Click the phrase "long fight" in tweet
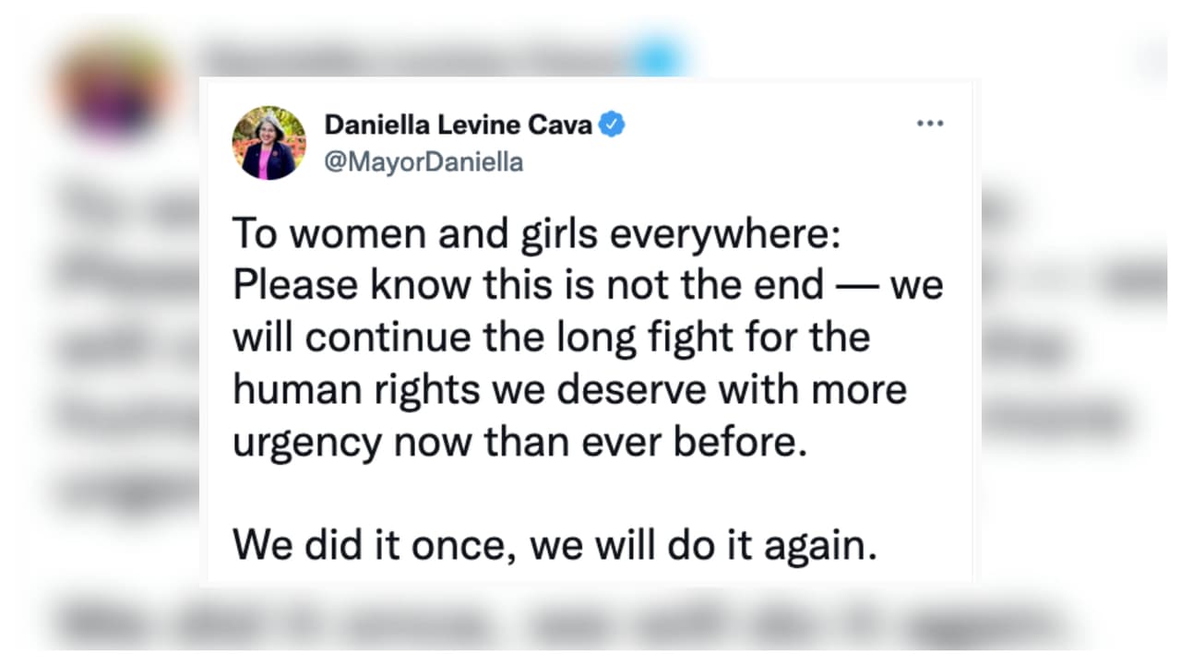1181x664 pixels. (x=565, y=338)
